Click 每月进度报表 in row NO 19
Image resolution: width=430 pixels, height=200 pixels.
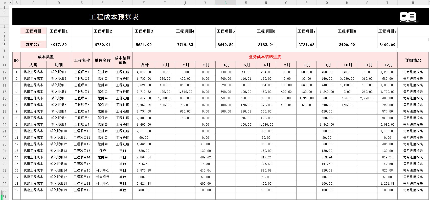pos(413,190)
